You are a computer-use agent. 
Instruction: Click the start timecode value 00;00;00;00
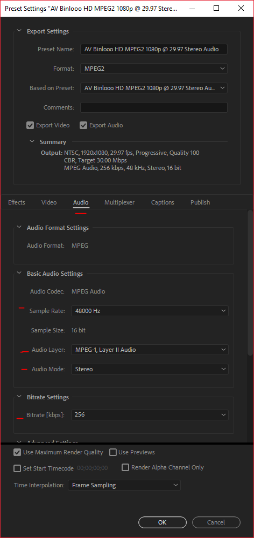pos(93,468)
